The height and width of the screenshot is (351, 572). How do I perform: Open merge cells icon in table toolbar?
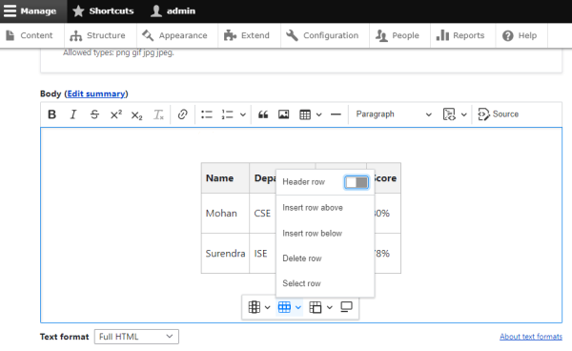(x=316, y=307)
